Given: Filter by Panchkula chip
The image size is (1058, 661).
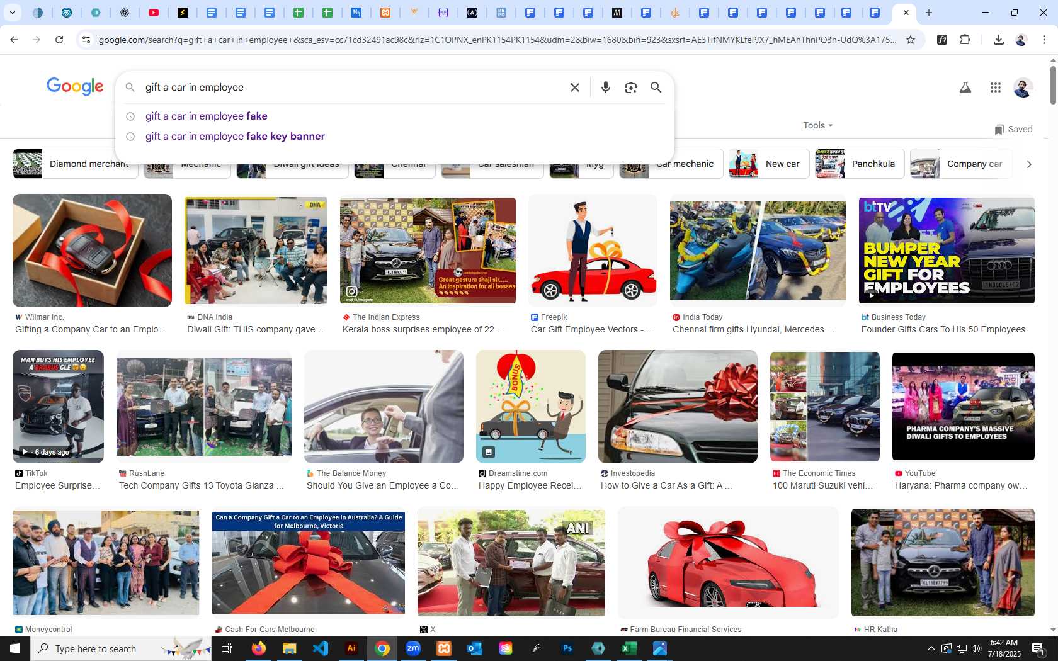Looking at the screenshot, I should point(860,164).
